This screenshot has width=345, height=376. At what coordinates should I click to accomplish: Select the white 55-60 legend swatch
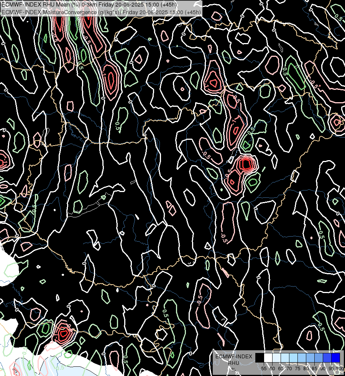(x=268, y=358)
